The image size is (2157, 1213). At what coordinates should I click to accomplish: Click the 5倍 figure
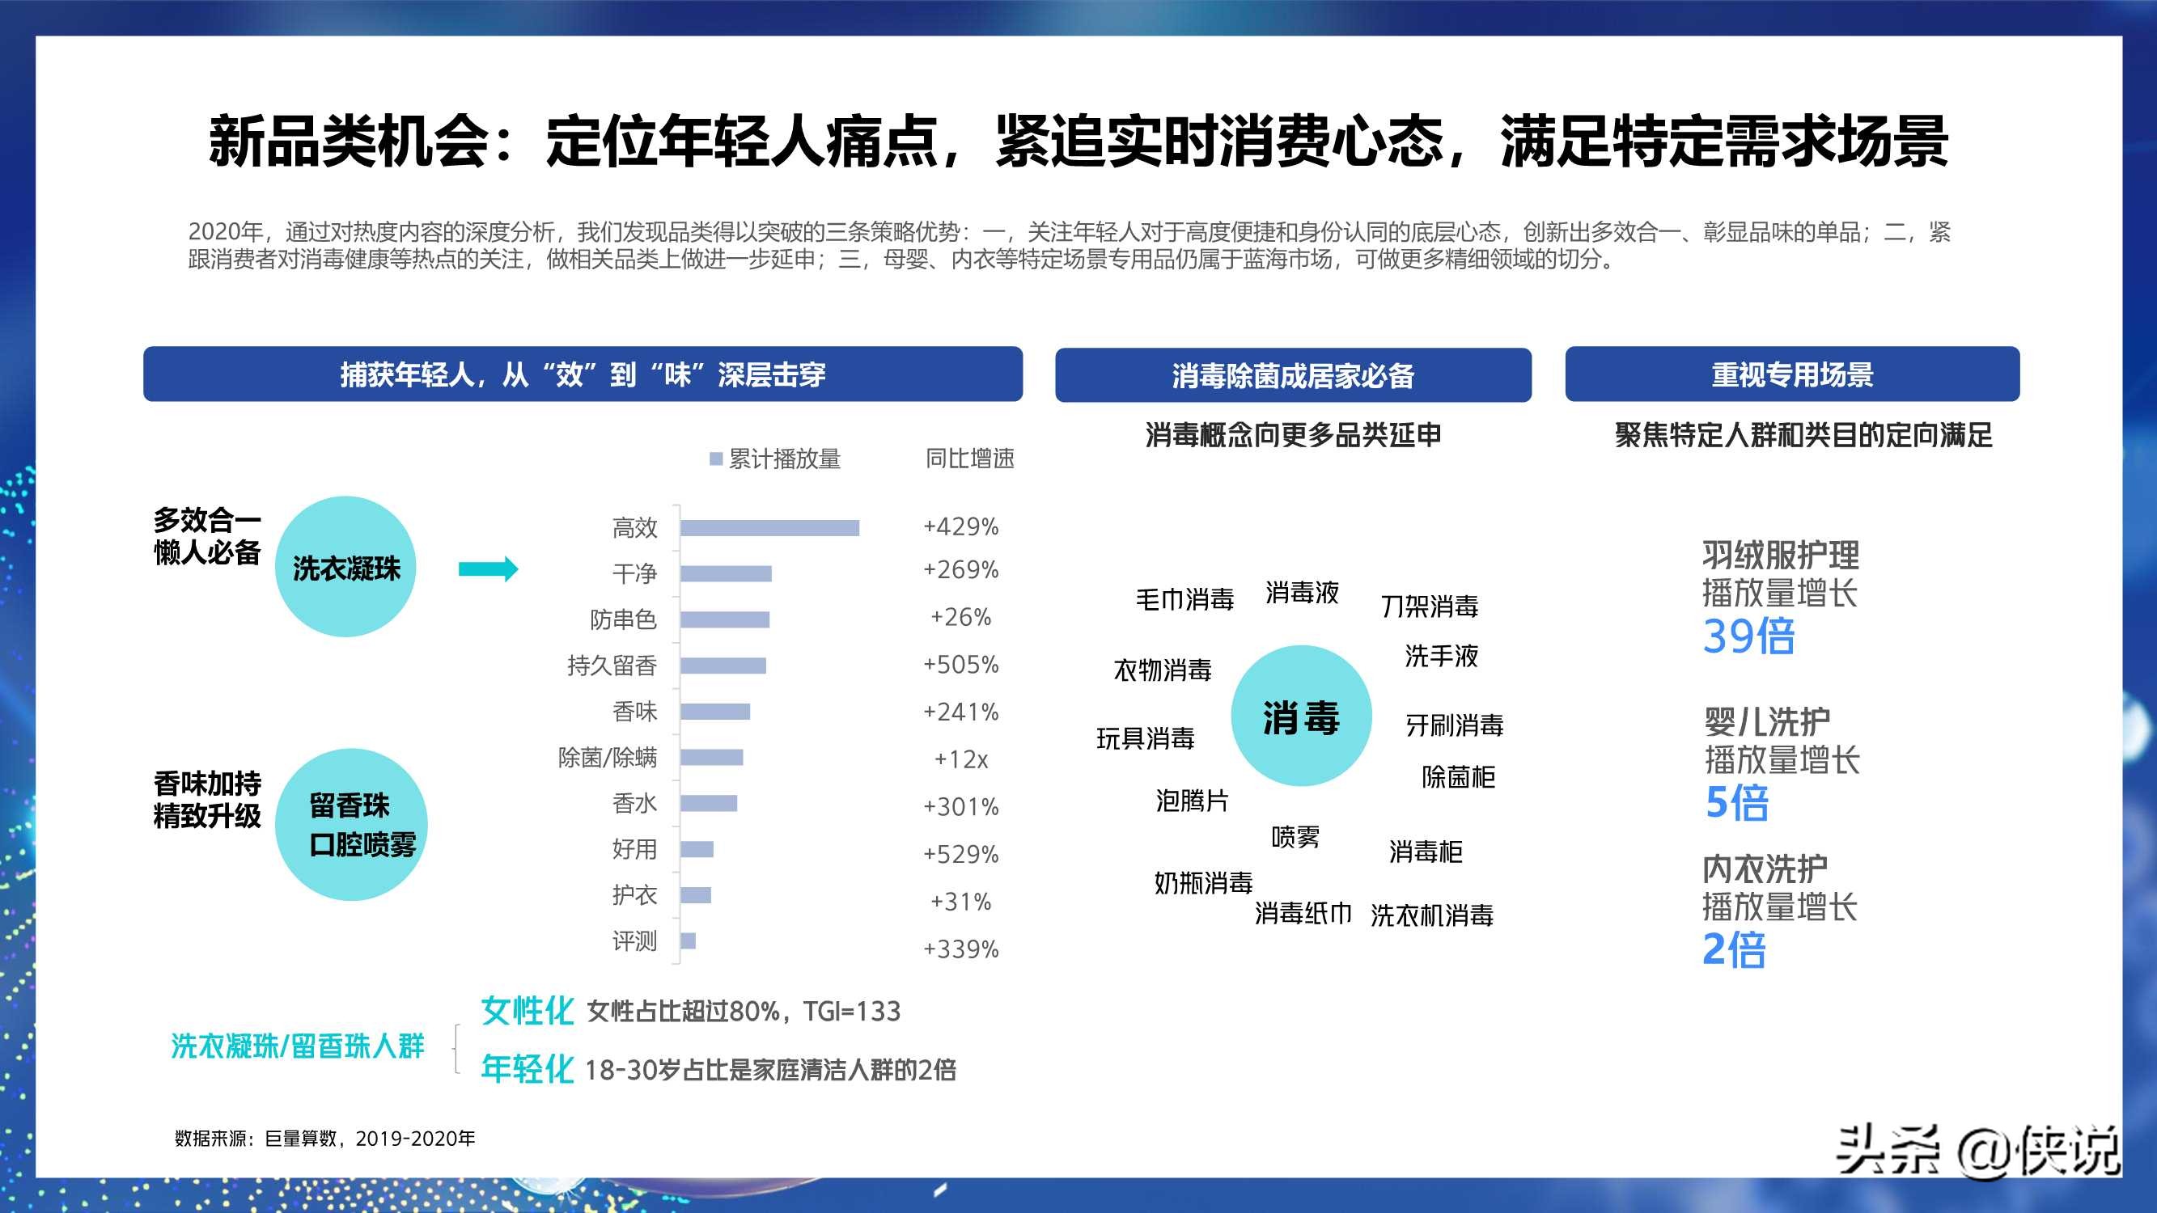1736,803
